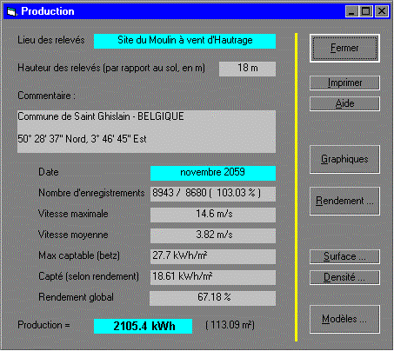The height and width of the screenshot is (351, 394).
Task: Click the average speed value 3.82 m/s
Action: 213,235
